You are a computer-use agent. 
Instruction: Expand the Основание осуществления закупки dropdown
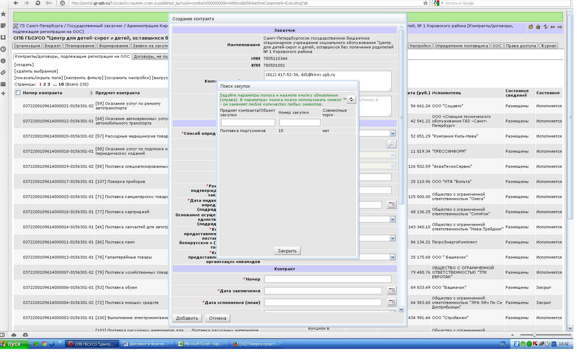coord(393,219)
